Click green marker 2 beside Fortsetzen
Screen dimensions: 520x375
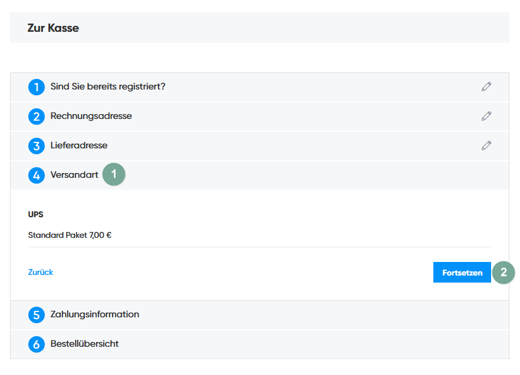(x=503, y=273)
